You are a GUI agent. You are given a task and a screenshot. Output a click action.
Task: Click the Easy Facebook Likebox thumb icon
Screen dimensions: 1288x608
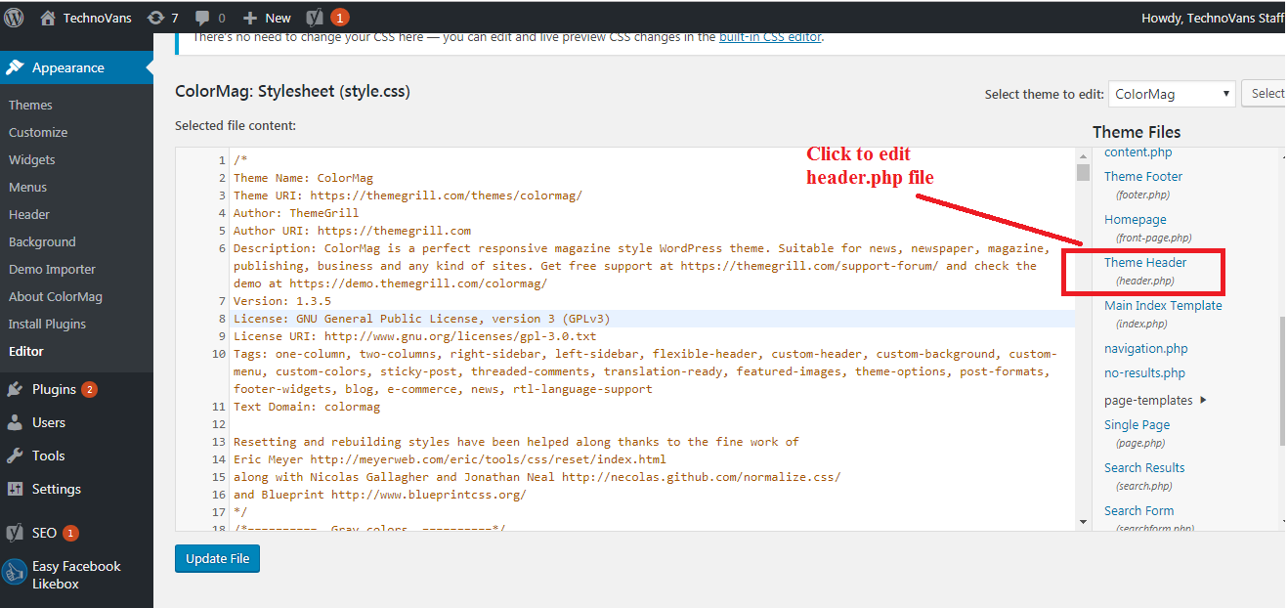coord(15,573)
